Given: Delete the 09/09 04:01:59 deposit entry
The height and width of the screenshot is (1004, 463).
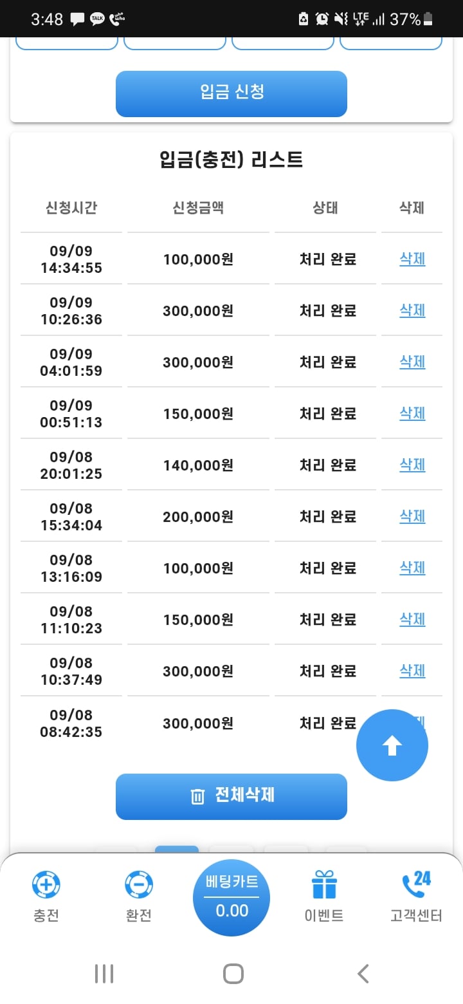Looking at the screenshot, I should pyautogui.click(x=412, y=362).
